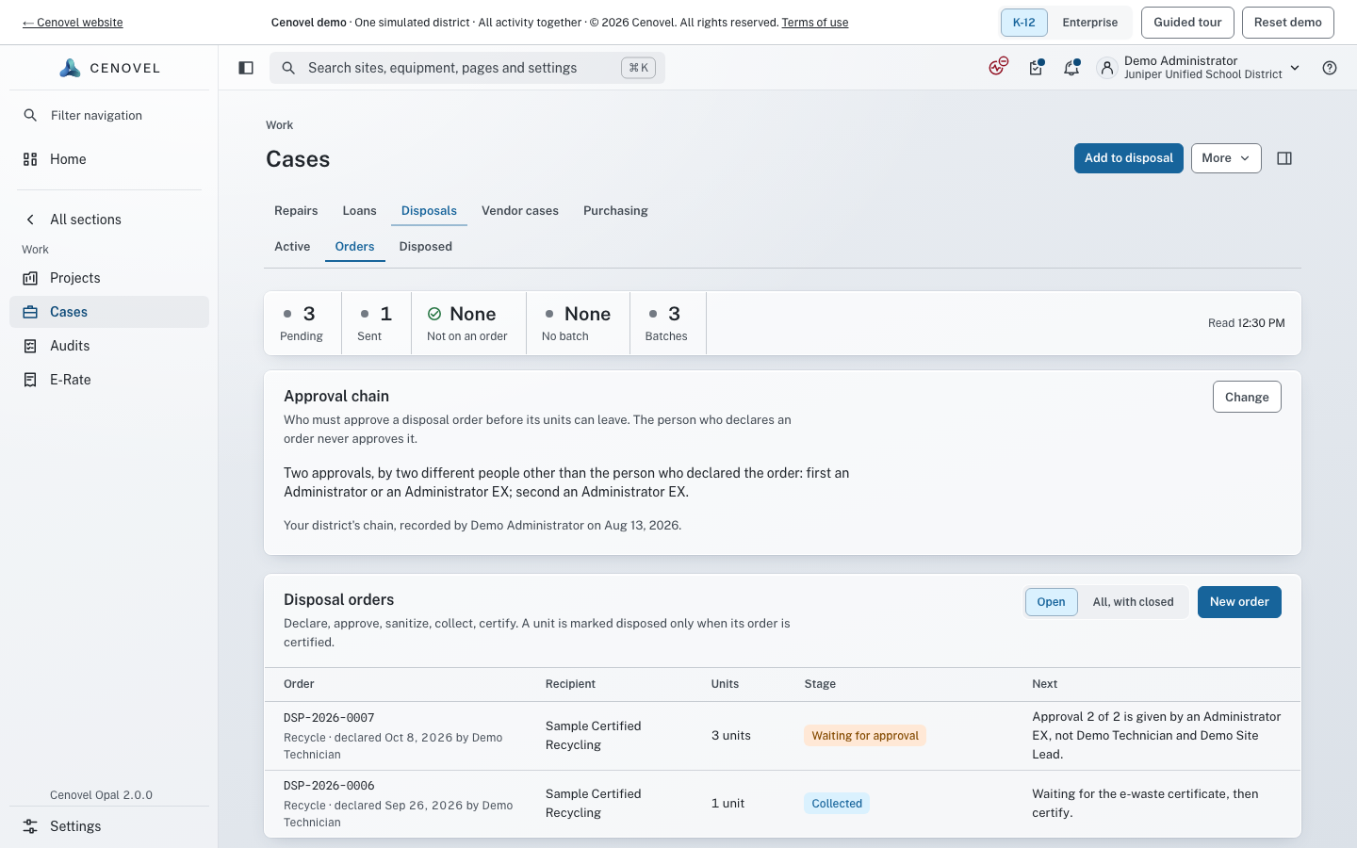Select Cases in the sidebar
The width and height of the screenshot is (1357, 848).
click(109, 312)
